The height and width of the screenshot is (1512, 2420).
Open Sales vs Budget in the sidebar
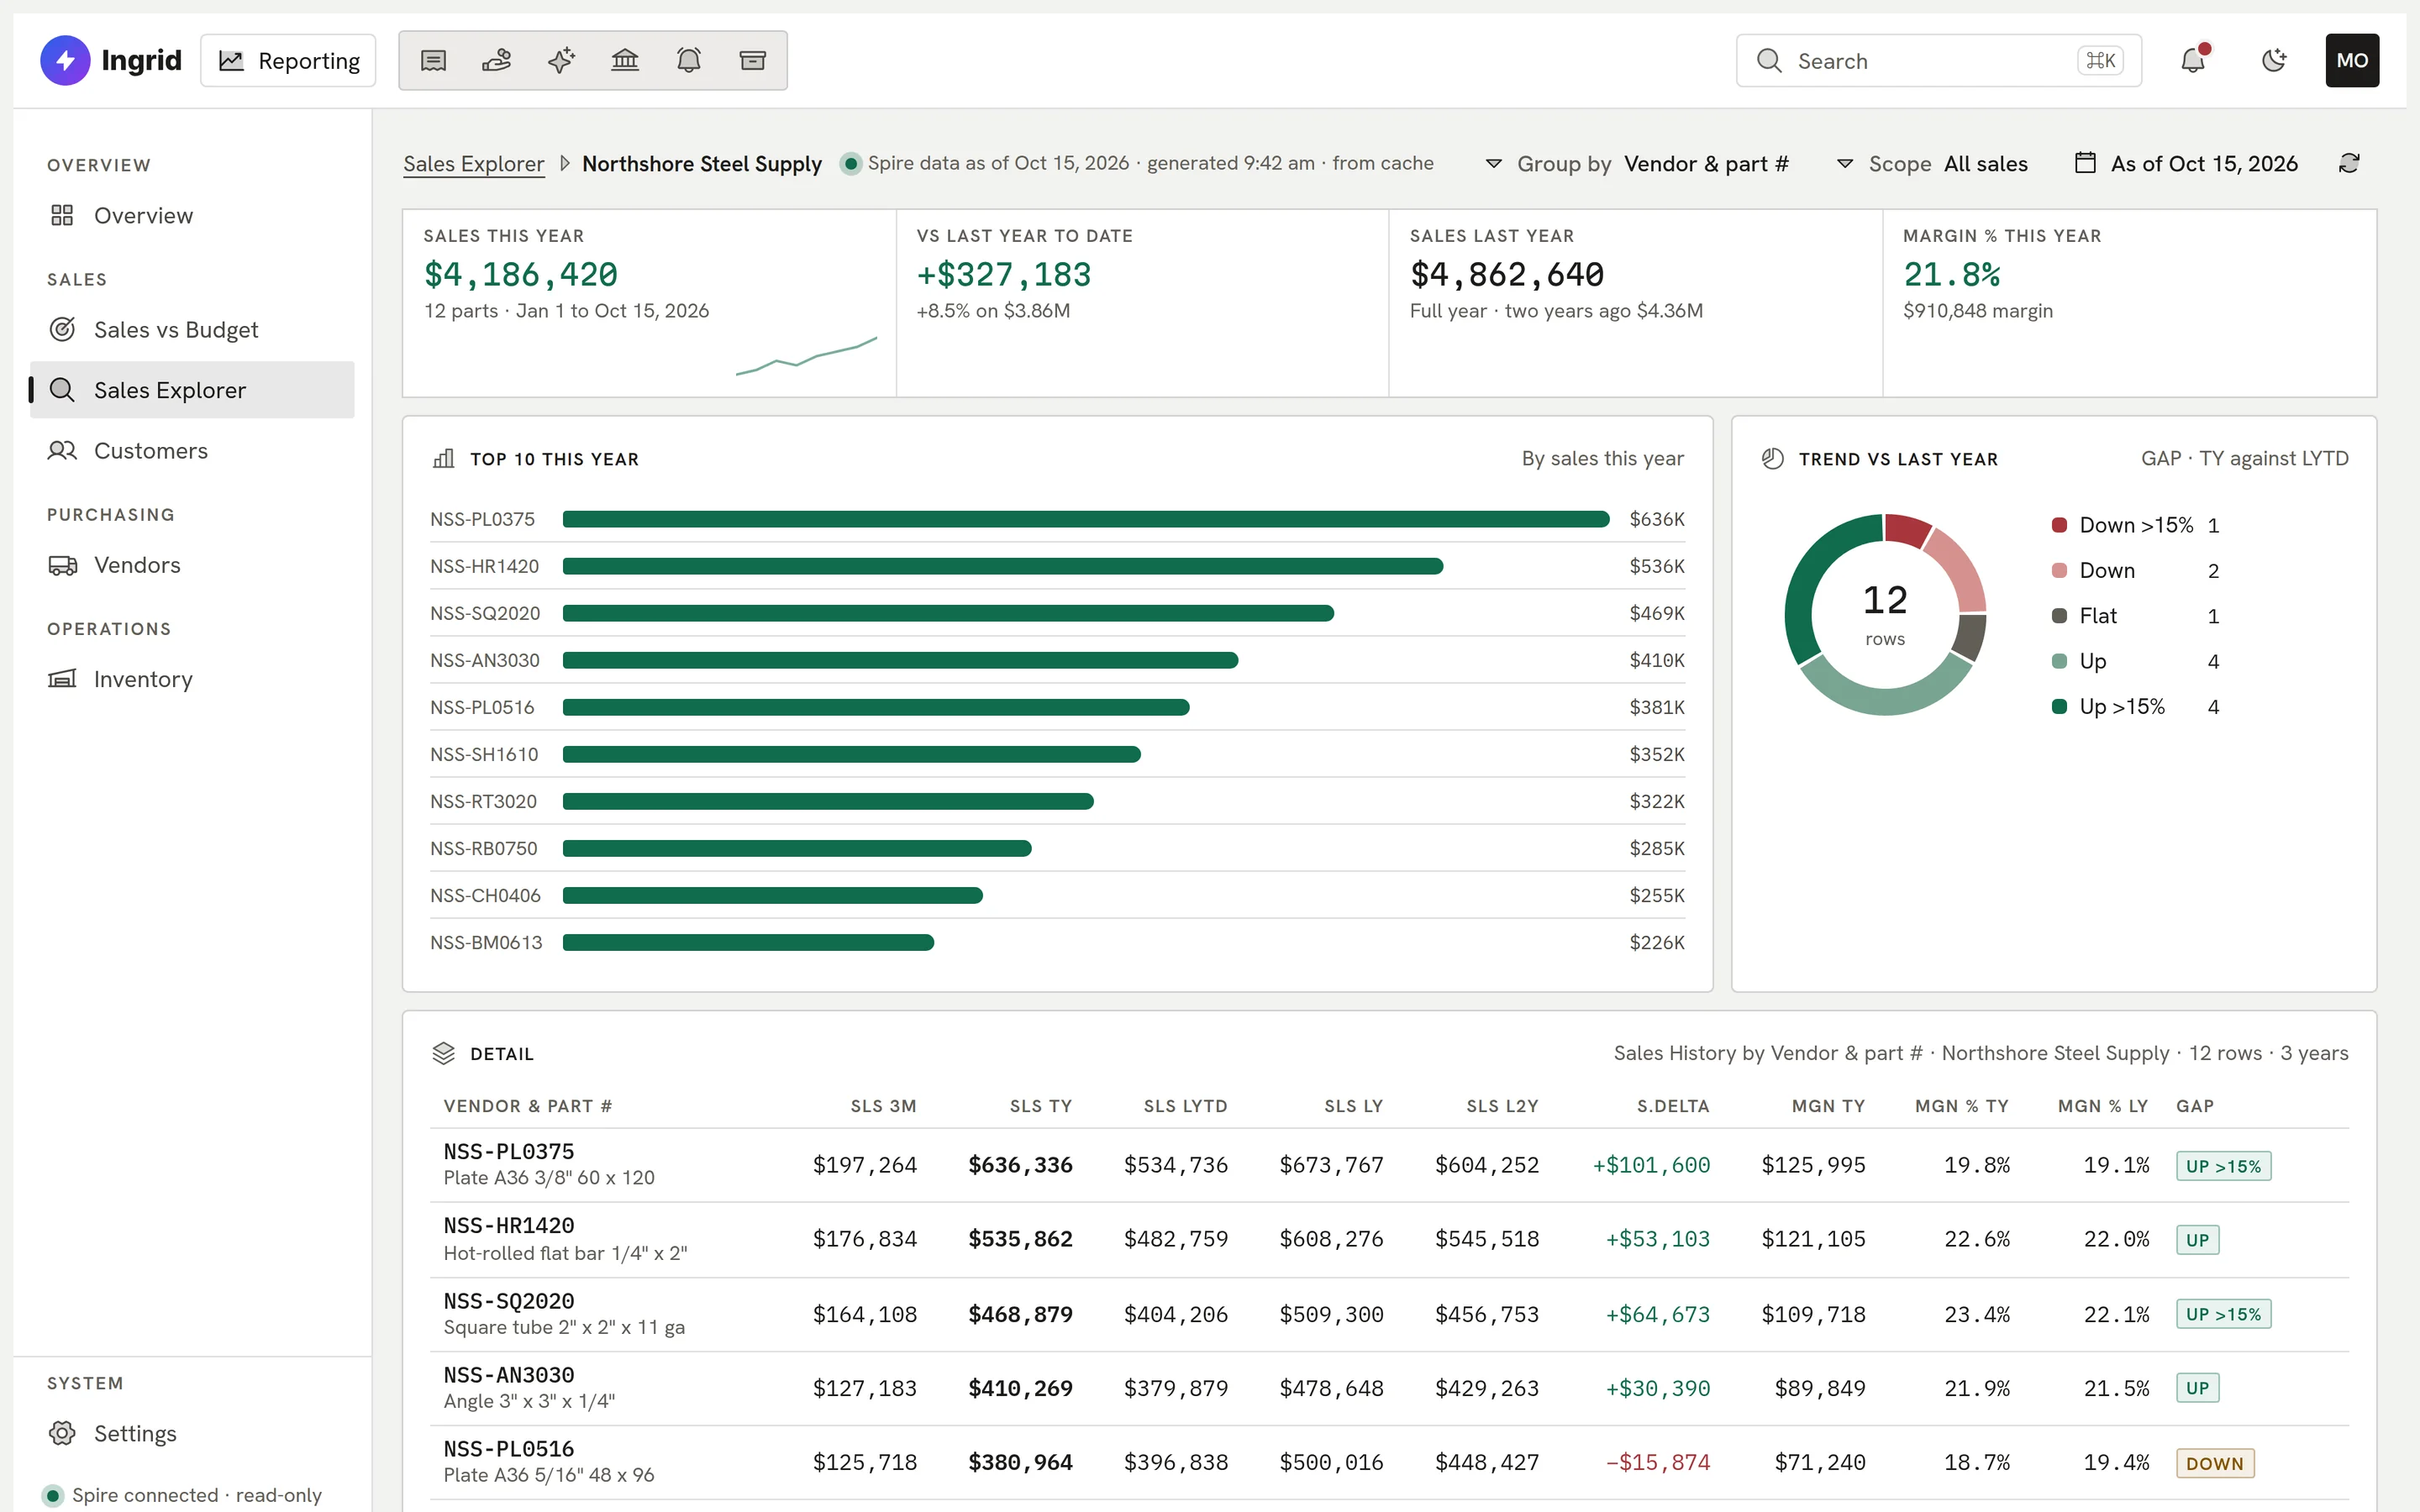tap(193, 330)
